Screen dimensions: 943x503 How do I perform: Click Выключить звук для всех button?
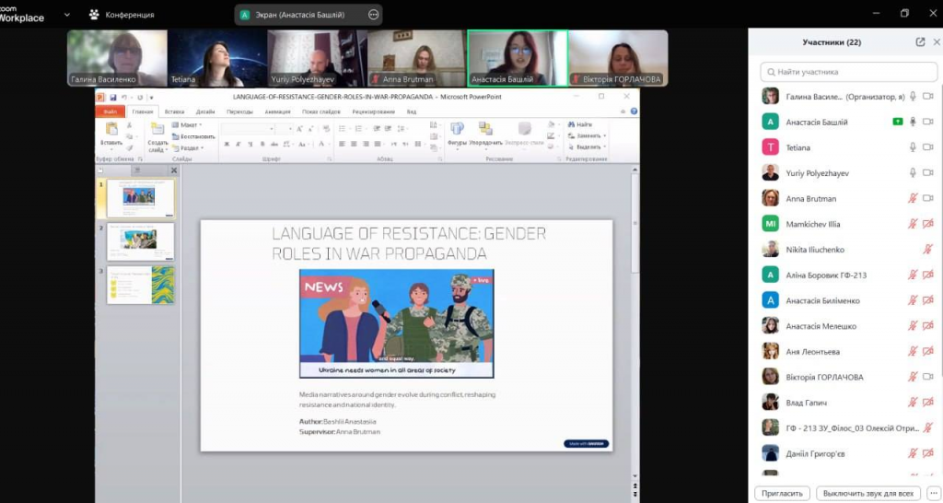[868, 493]
